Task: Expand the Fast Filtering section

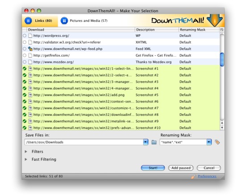Action: tap(26, 159)
